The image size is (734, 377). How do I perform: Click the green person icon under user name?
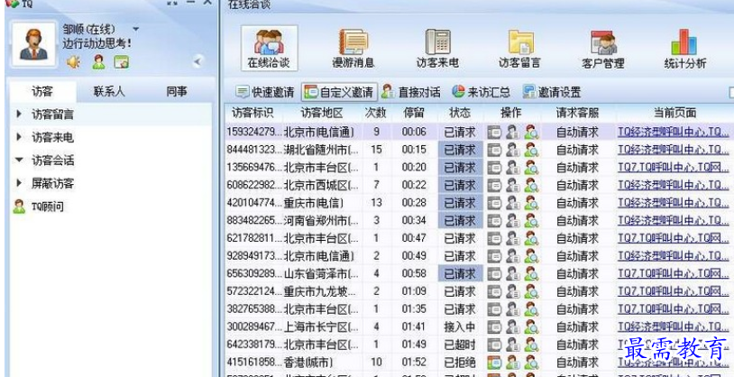tap(98, 62)
